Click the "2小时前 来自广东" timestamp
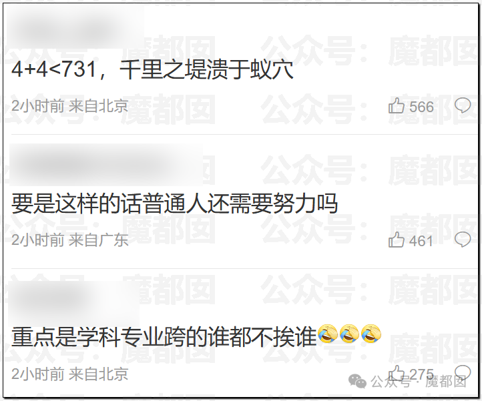Image resolution: width=482 pixels, height=401 pixels. (70, 240)
